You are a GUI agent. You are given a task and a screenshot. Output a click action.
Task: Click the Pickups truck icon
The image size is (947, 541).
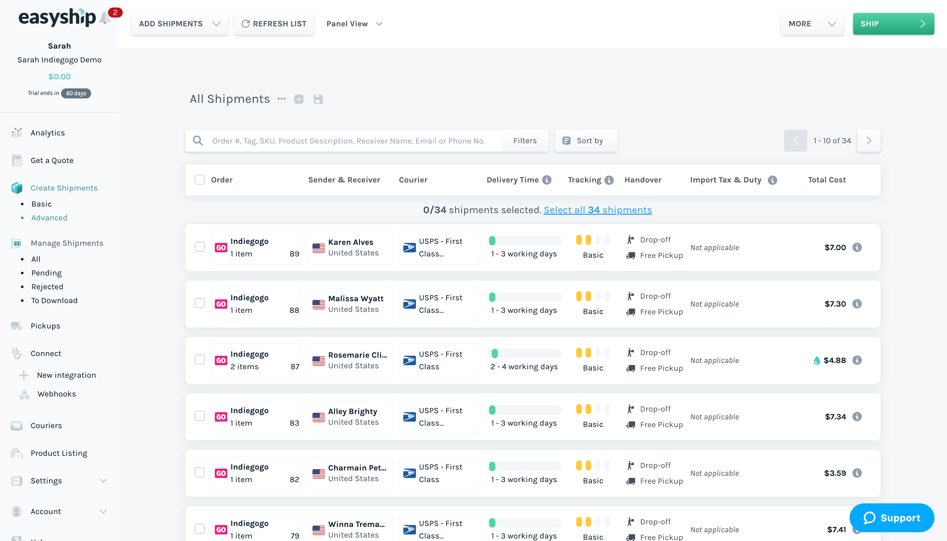pyautogui.click(x=17, y=326)
